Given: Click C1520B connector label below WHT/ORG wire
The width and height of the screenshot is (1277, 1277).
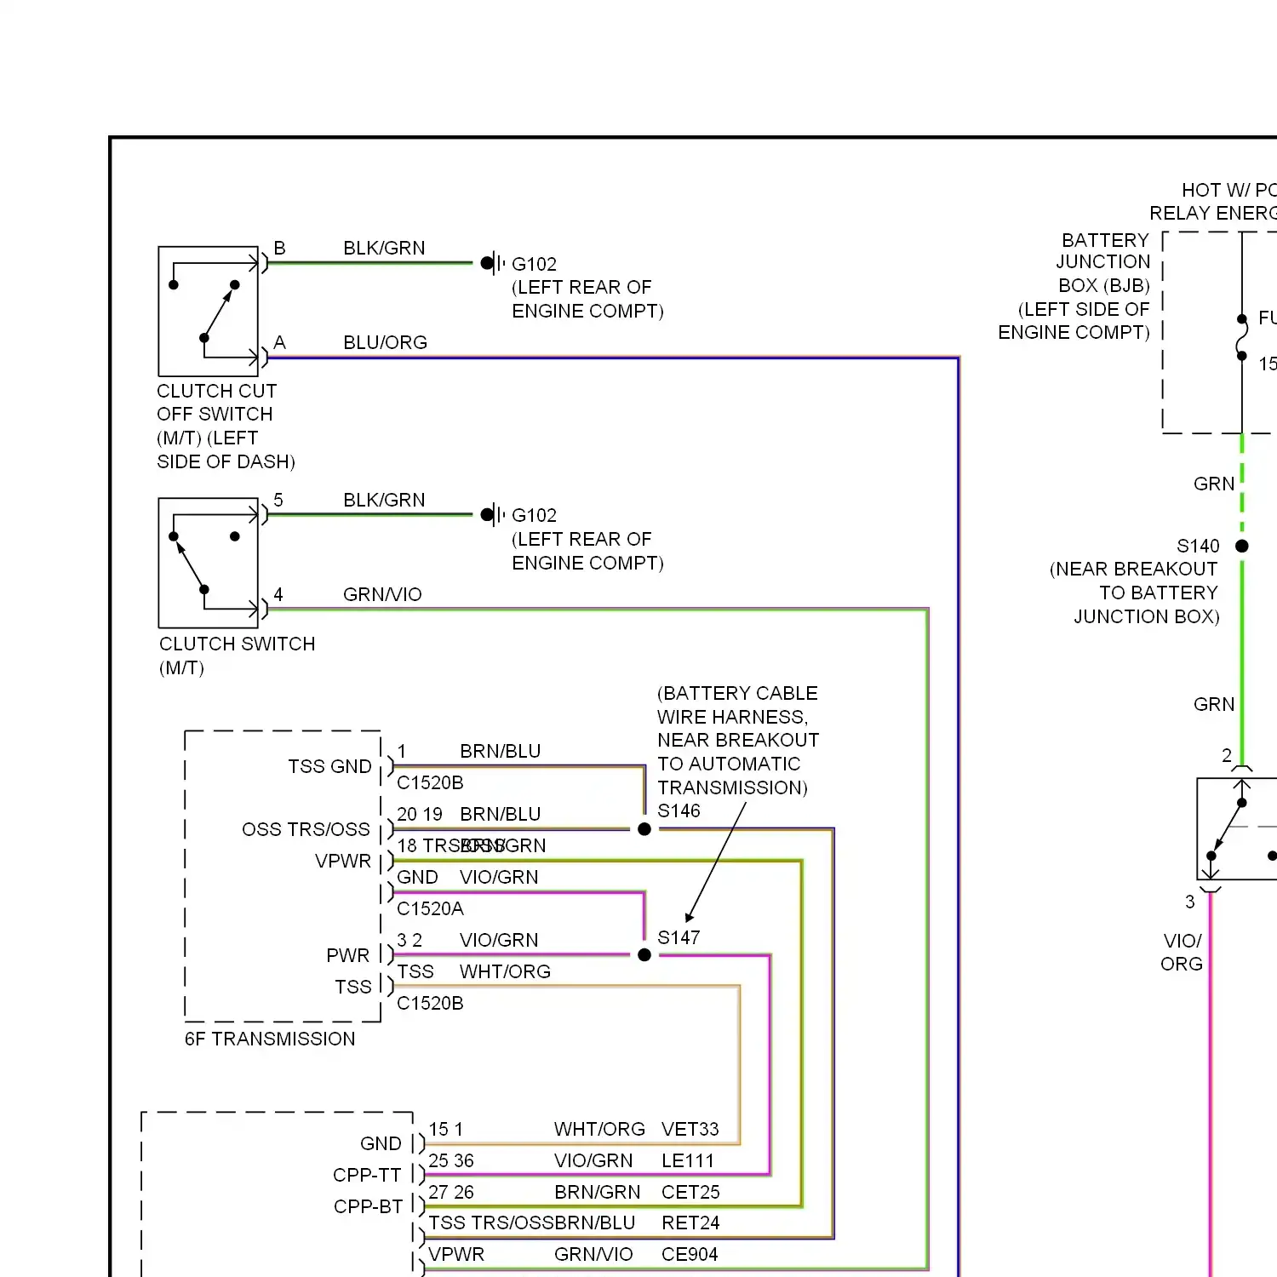Looking at the screenshot, I should [430, 1003].
